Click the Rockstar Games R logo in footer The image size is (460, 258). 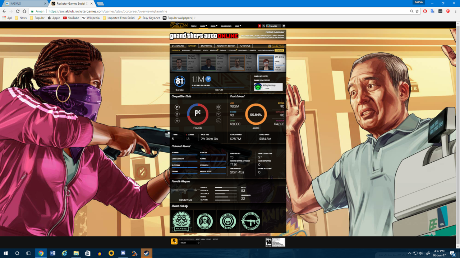(x=174, y=242)
